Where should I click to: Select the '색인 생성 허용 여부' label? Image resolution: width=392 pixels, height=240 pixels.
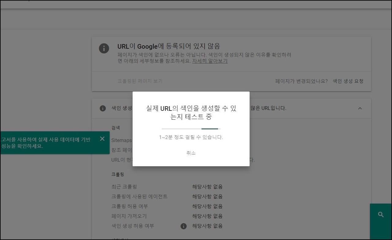[x=133, y=226]
